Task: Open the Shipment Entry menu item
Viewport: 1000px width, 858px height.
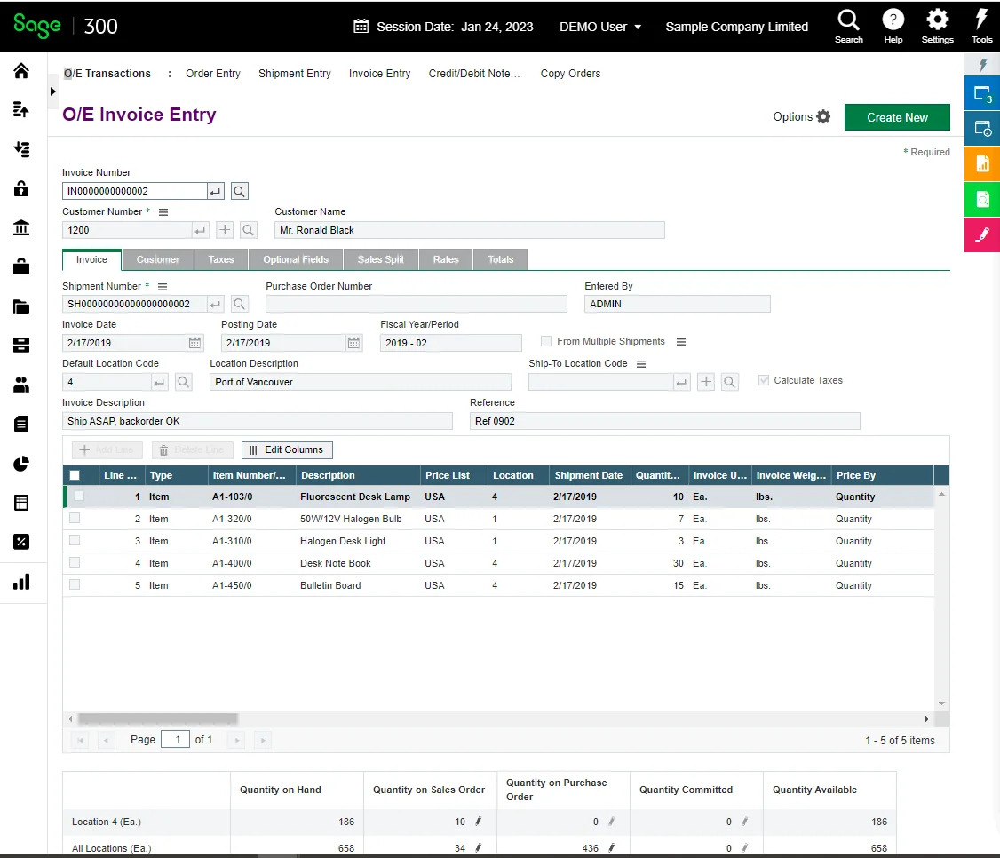Action: click(x=294, y=74)
